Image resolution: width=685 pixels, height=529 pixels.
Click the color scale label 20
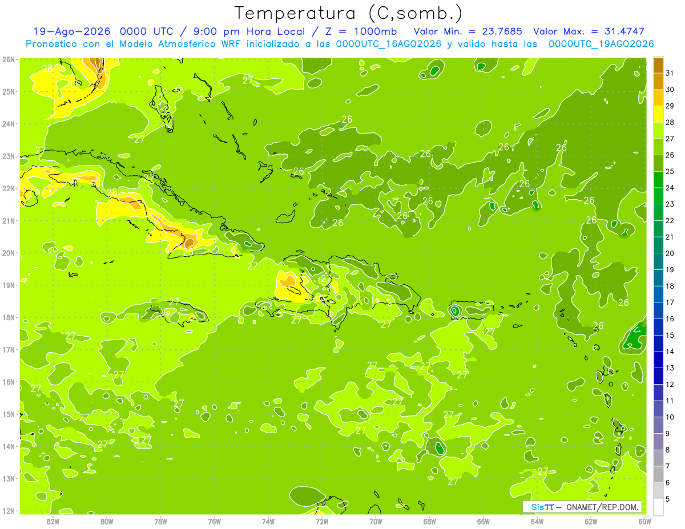670,253
